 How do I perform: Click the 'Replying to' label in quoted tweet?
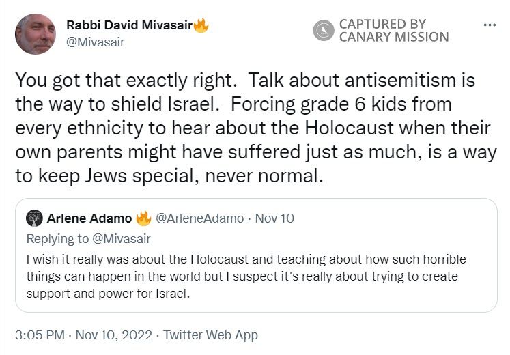coord(53,239)
